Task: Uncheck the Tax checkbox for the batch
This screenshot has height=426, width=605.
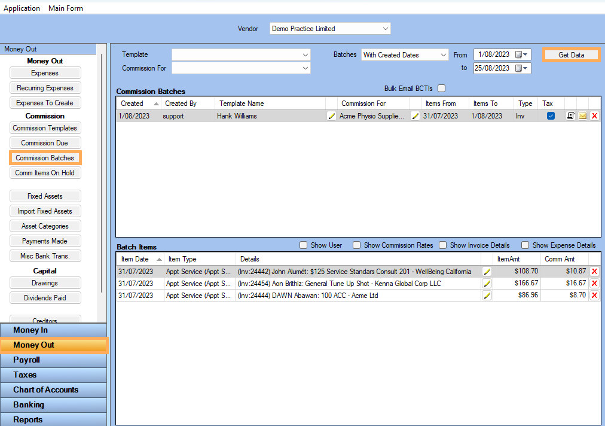Action: 551,115
